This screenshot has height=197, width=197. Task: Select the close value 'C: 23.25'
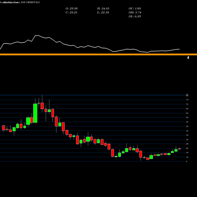[71, 12]
